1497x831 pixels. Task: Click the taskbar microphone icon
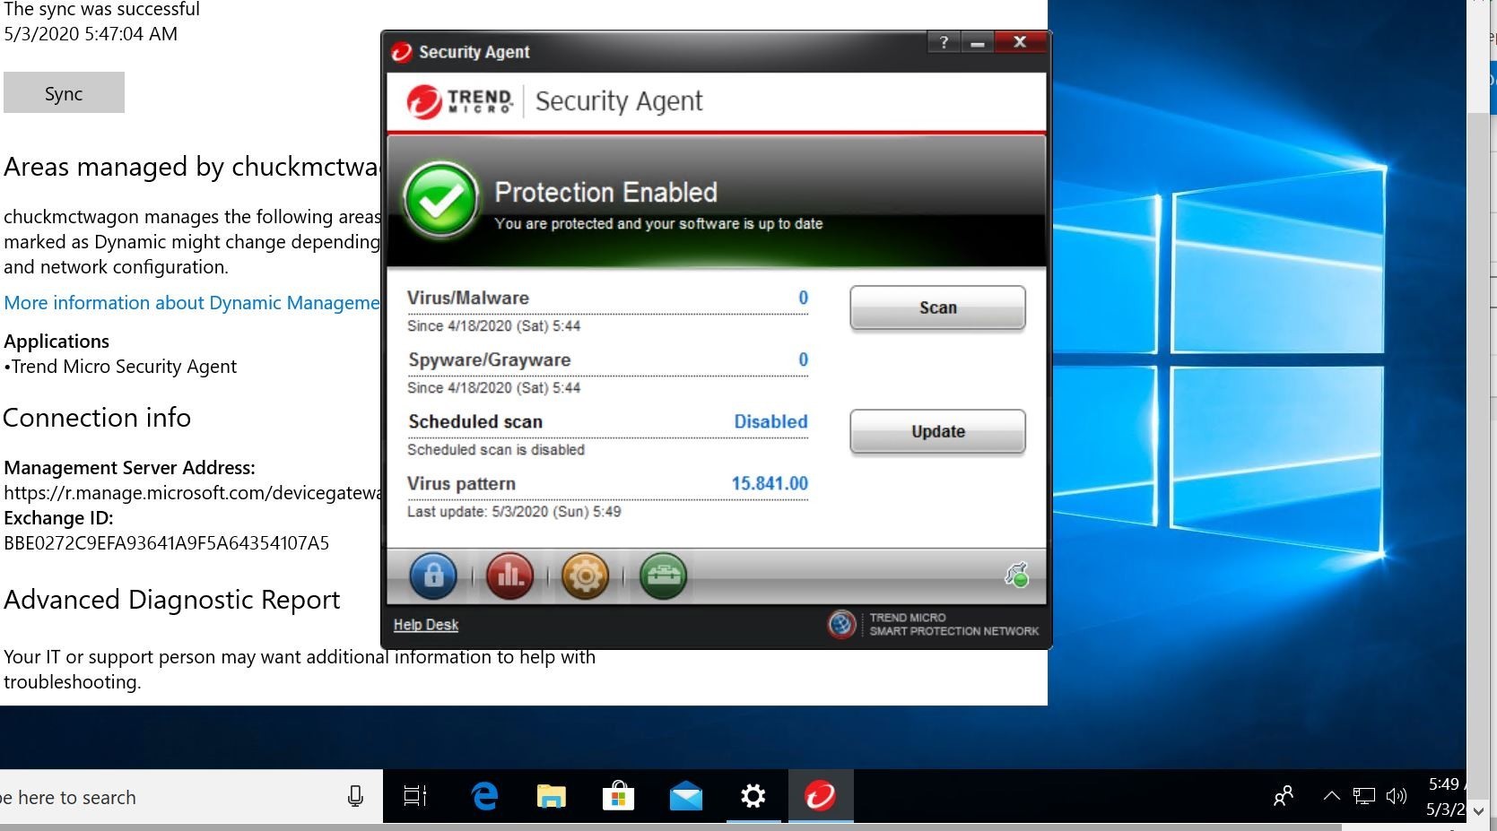[355, 796]
